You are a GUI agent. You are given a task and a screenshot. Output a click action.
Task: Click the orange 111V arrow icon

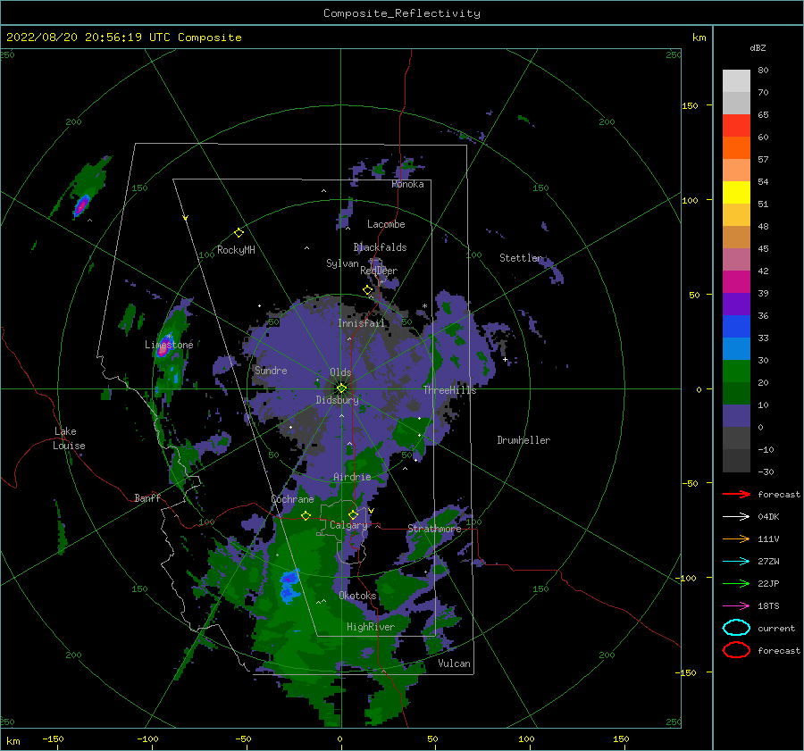(x=736, y=538)
